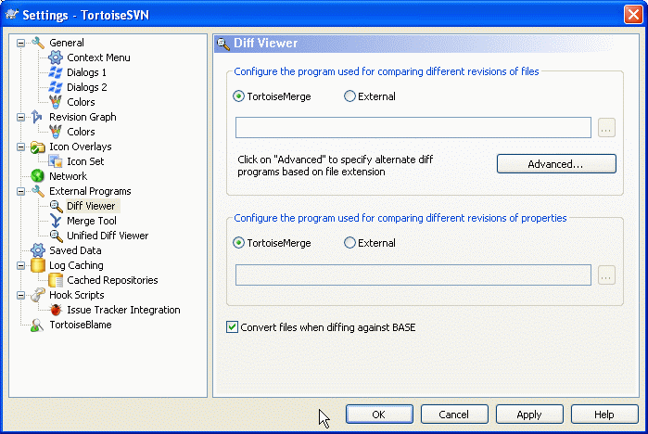Click the Cached Repositories icon
This screenshot has height=434, width=648.
(x=56, y=280)
